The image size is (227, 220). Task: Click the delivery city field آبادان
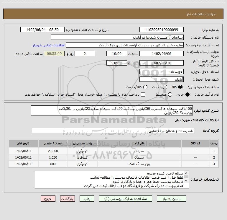tap(162, 79)
